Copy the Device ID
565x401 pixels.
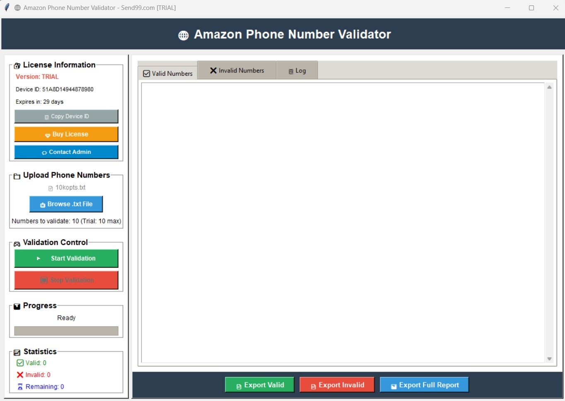[66, 116]
